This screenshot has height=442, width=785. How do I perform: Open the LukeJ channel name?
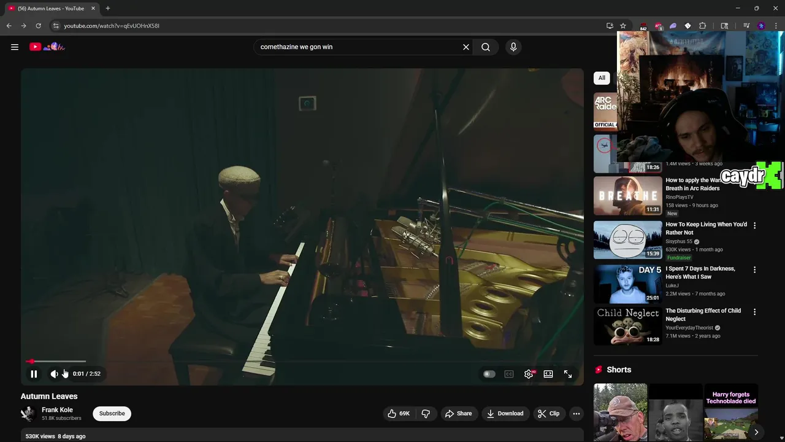click(x=672, y=285)
